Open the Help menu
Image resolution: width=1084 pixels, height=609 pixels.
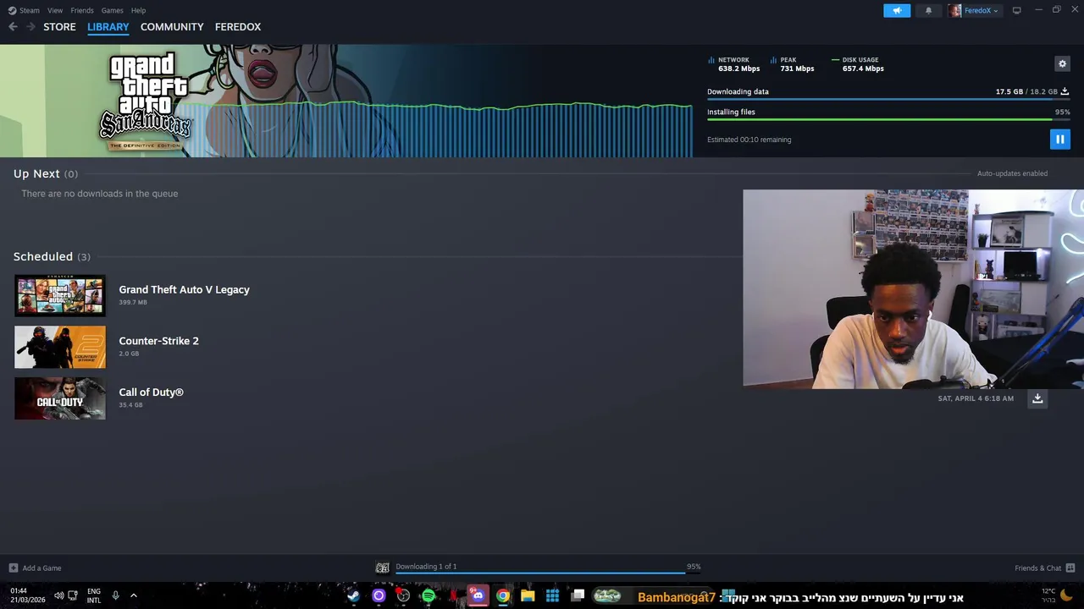138,10
